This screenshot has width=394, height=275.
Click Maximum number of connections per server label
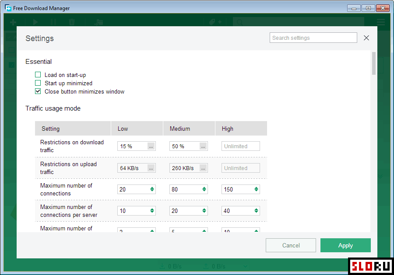(x=69, y=211)
